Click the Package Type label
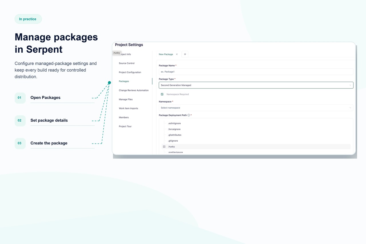 click(x=166, y=79)
